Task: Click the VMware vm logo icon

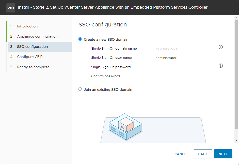Action: tap(10, 8)
